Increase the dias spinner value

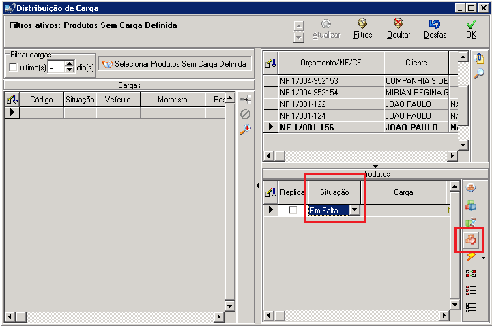click(70, 63)
